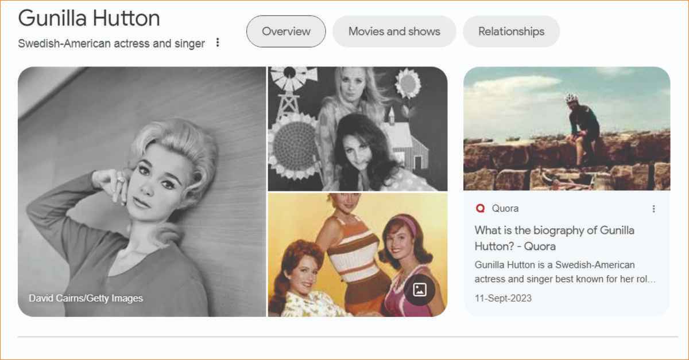
Task: Click the Quora source name
Action: [x=505, y=209]
